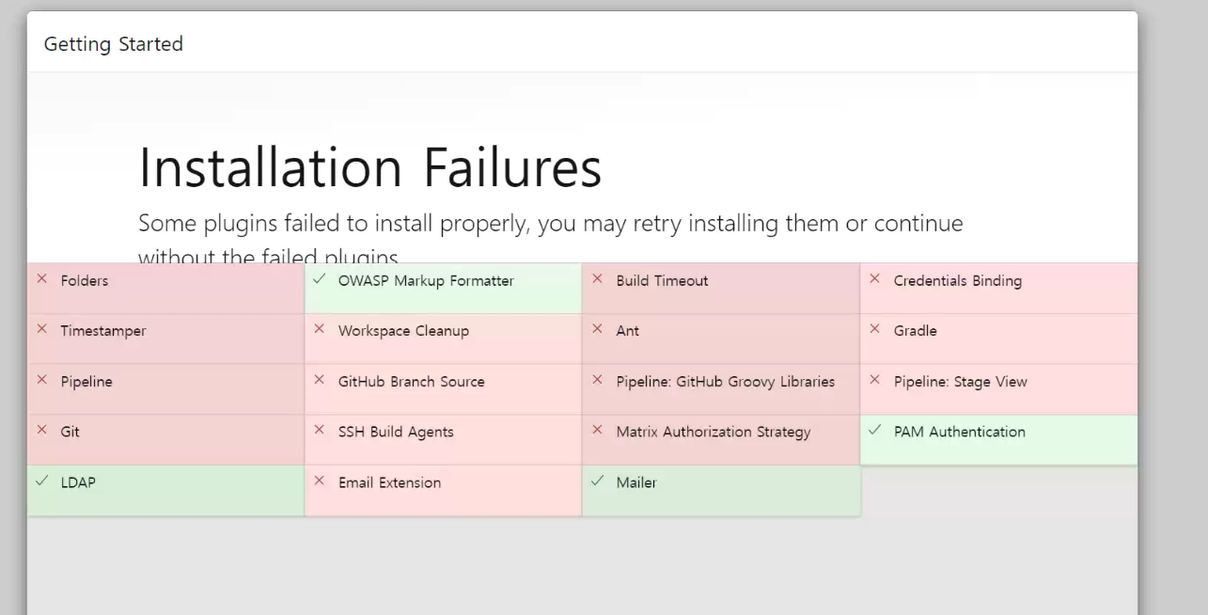This screenshot has width=1208, height=615.
Task: Click the X icon next to Gradle
Action: pos(874,329)
